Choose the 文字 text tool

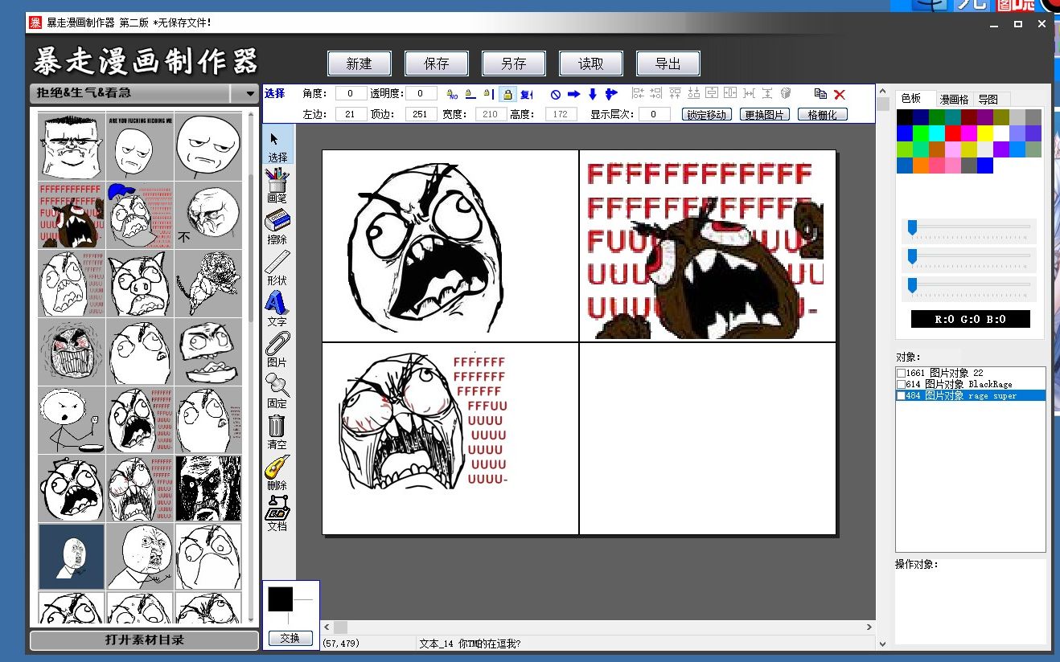[x=277, y=309]
